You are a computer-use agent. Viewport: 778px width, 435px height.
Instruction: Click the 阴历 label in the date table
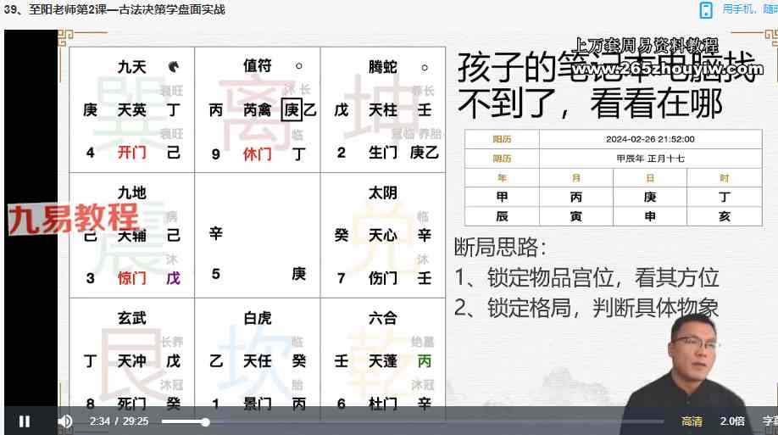[502, 158]
